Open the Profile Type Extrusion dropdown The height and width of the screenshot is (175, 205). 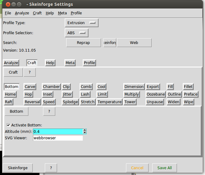pyautogui.click(x=81, y=23)
